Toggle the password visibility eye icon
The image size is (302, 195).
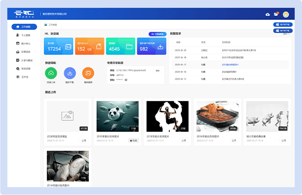126,80
